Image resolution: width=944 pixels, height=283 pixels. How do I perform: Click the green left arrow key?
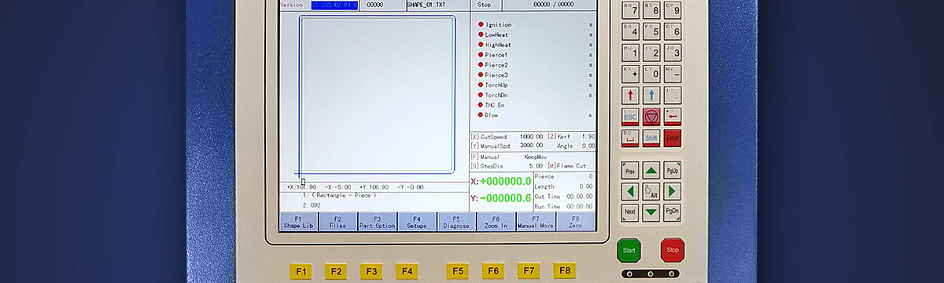click(630, 191)
